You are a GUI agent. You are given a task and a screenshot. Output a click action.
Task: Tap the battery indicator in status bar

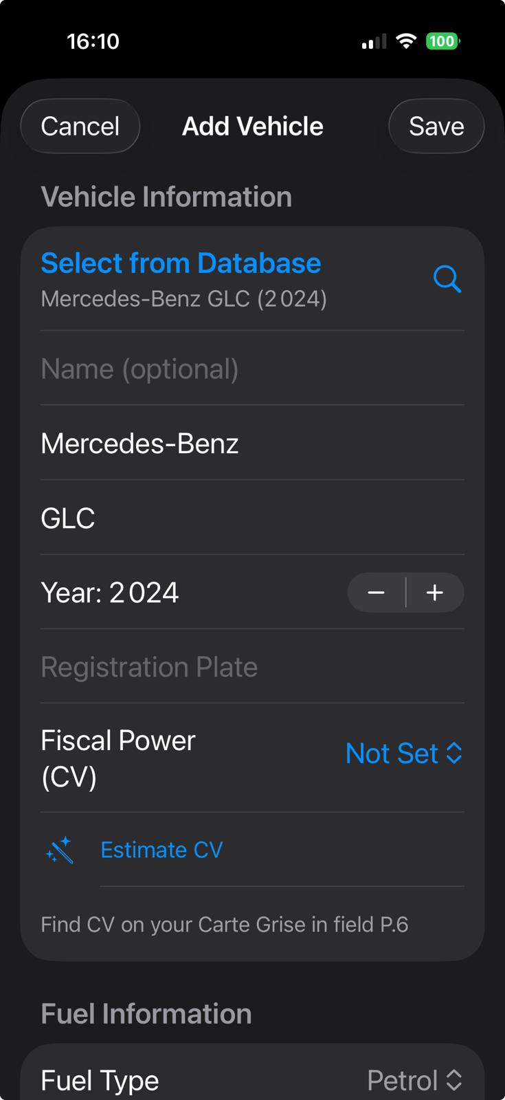[x=442, y=41]
